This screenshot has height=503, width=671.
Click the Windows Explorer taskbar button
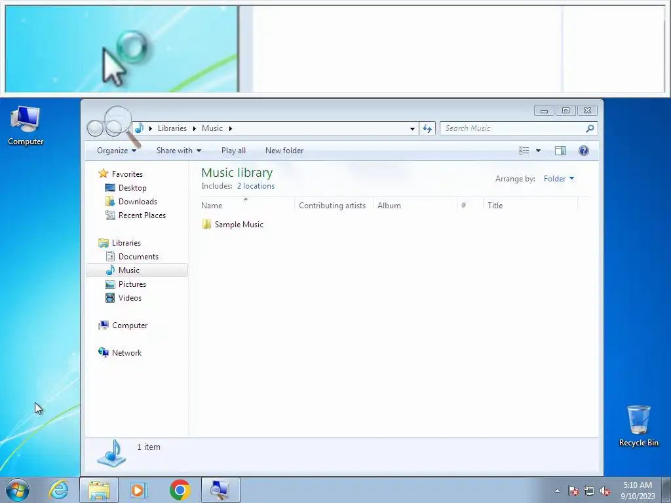pos(99,490)
